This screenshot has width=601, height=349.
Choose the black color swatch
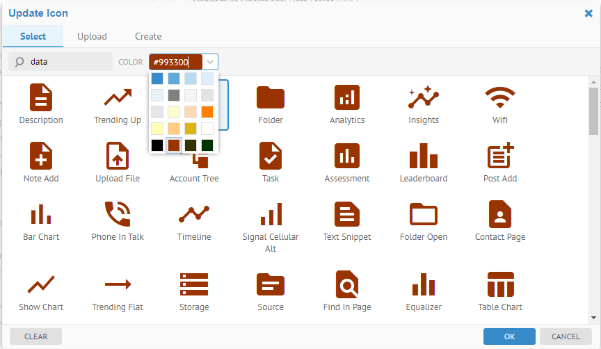pos(157,145)
